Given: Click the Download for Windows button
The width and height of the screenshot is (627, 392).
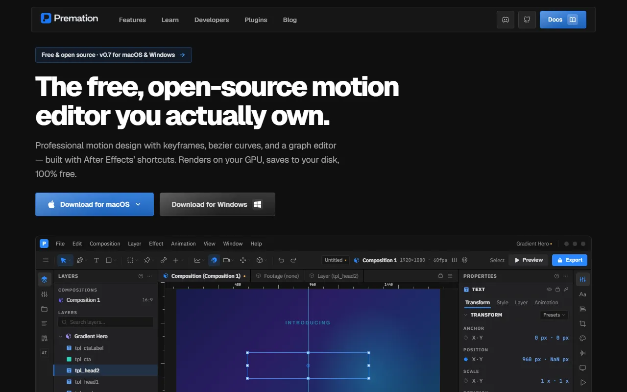Looking at the screenshot, I should 217,204.
